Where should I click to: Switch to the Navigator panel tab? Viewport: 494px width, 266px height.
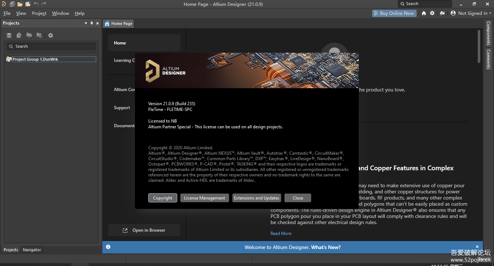click(x=32, y=250)
